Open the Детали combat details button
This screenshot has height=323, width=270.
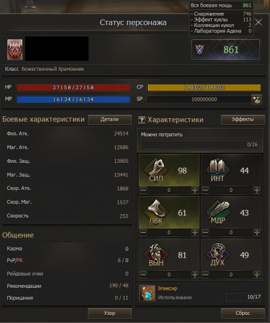109,120
